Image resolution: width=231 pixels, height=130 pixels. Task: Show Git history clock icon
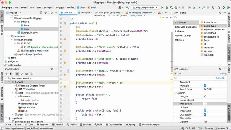(x=208, y=8)
